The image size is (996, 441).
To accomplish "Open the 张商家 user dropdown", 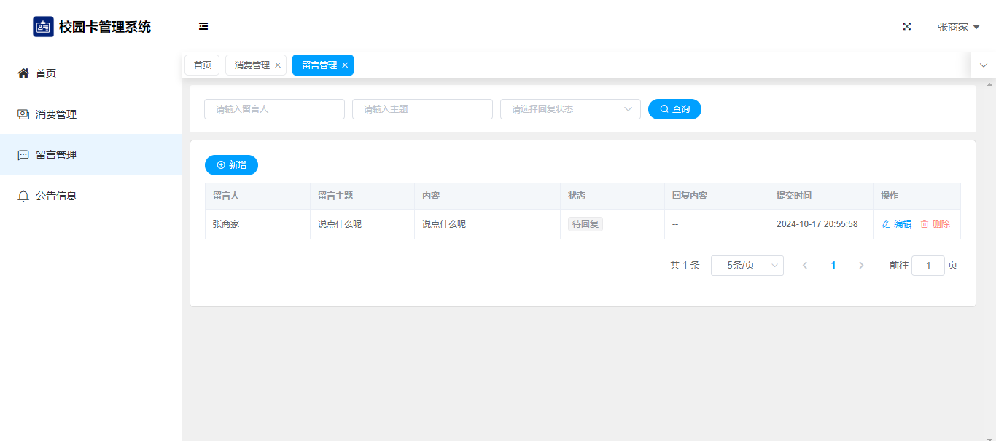I will click(957, 27).
